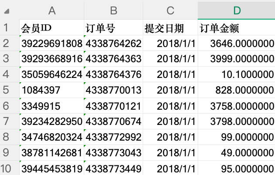275x175 pixels.
Task: Select cell with member ID 38781142681
Action: click(x=52, y=152)
